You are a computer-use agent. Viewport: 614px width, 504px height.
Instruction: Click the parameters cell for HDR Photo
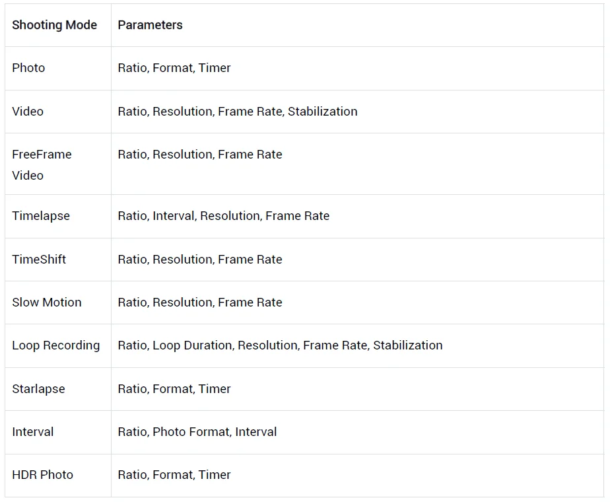[x=174, y=474]
